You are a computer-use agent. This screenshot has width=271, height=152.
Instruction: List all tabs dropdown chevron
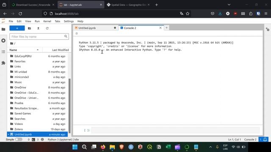(229, 5)
